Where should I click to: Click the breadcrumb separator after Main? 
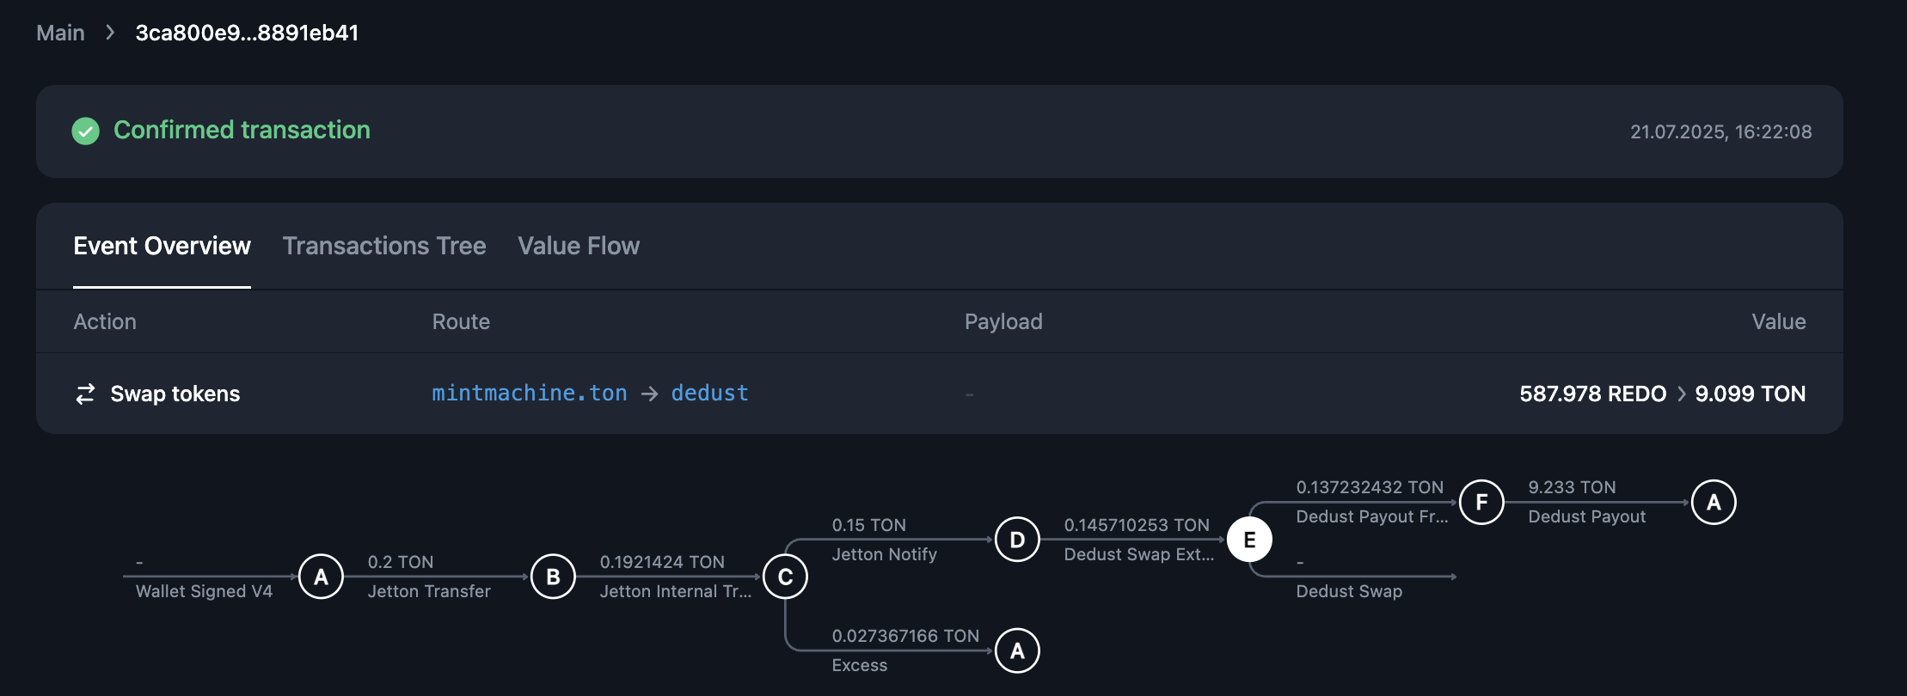tap(110, 33)
